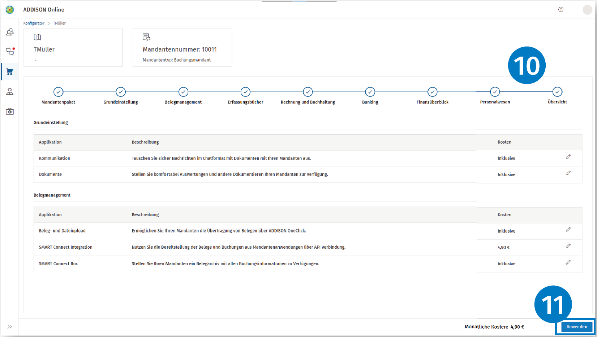Go to Belegmanagement step
This screenshot has width=597, height=337.
pos(183,92)
